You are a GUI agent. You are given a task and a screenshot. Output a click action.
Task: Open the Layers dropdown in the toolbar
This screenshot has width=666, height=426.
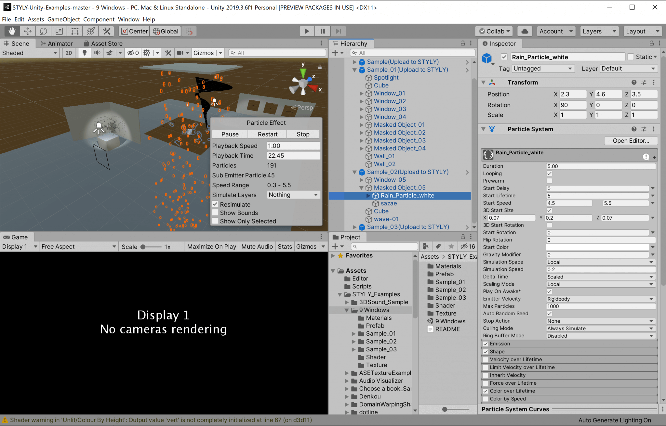pyautogui.click(x=599, y=31)
